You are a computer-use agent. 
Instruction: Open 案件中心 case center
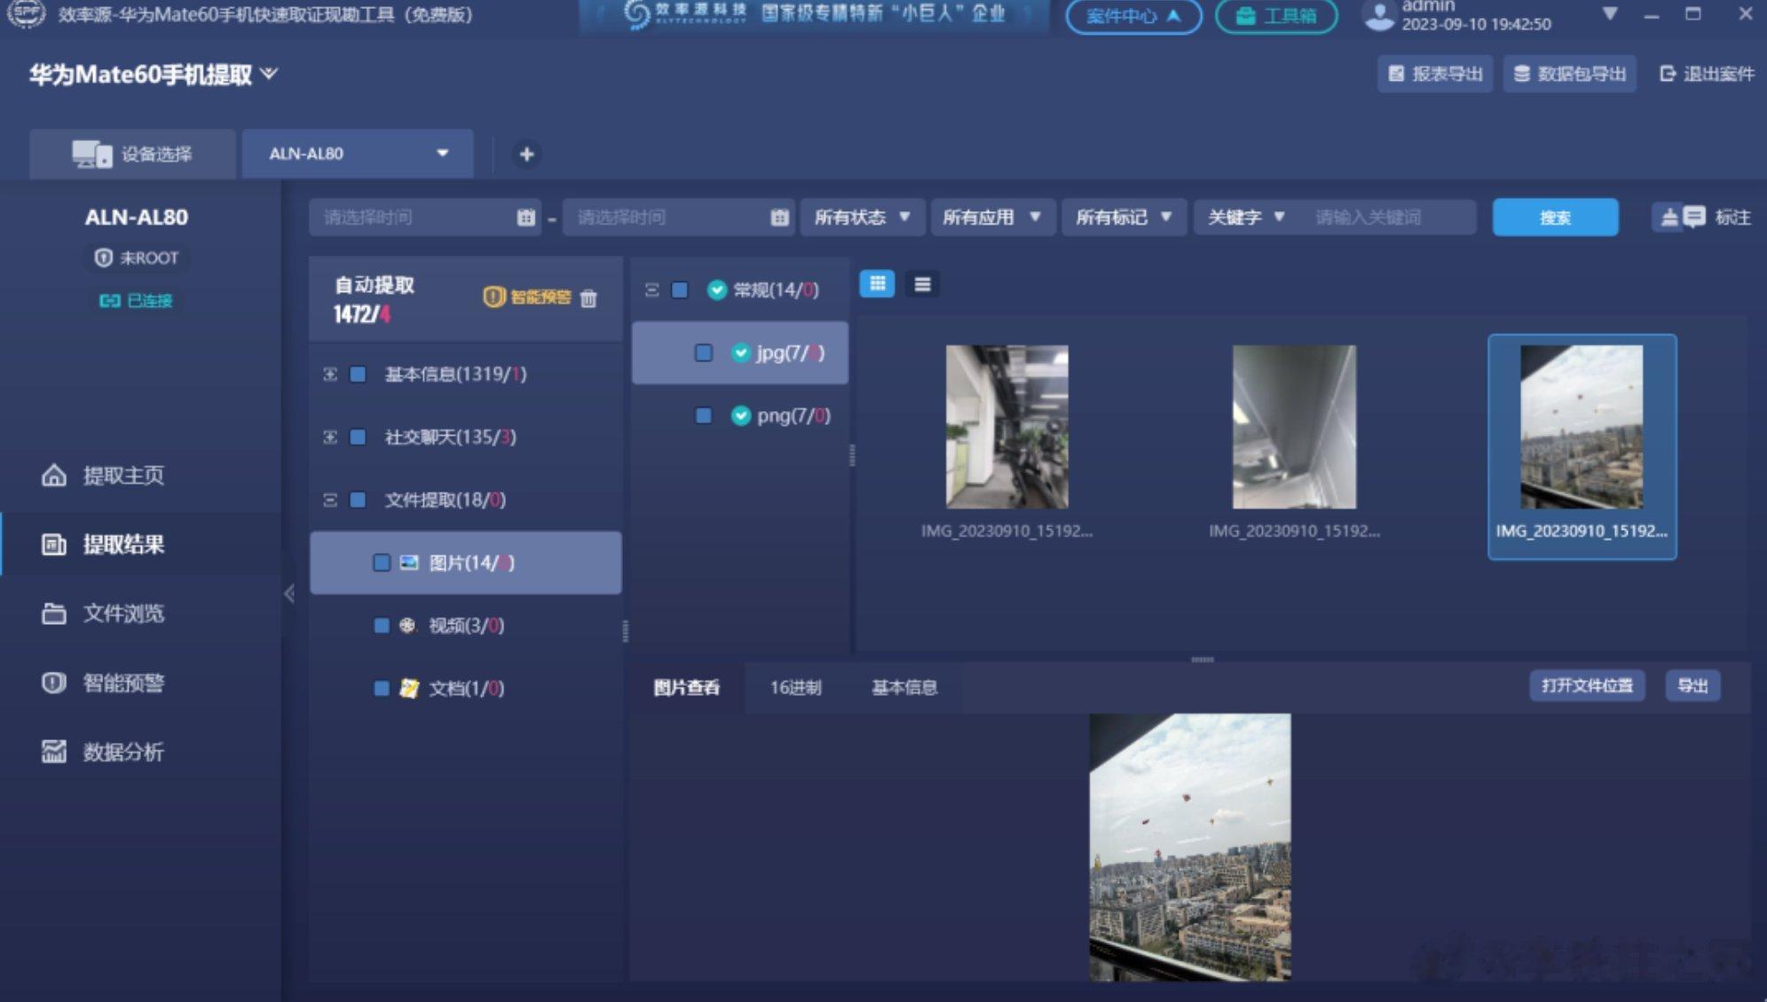1133,16
